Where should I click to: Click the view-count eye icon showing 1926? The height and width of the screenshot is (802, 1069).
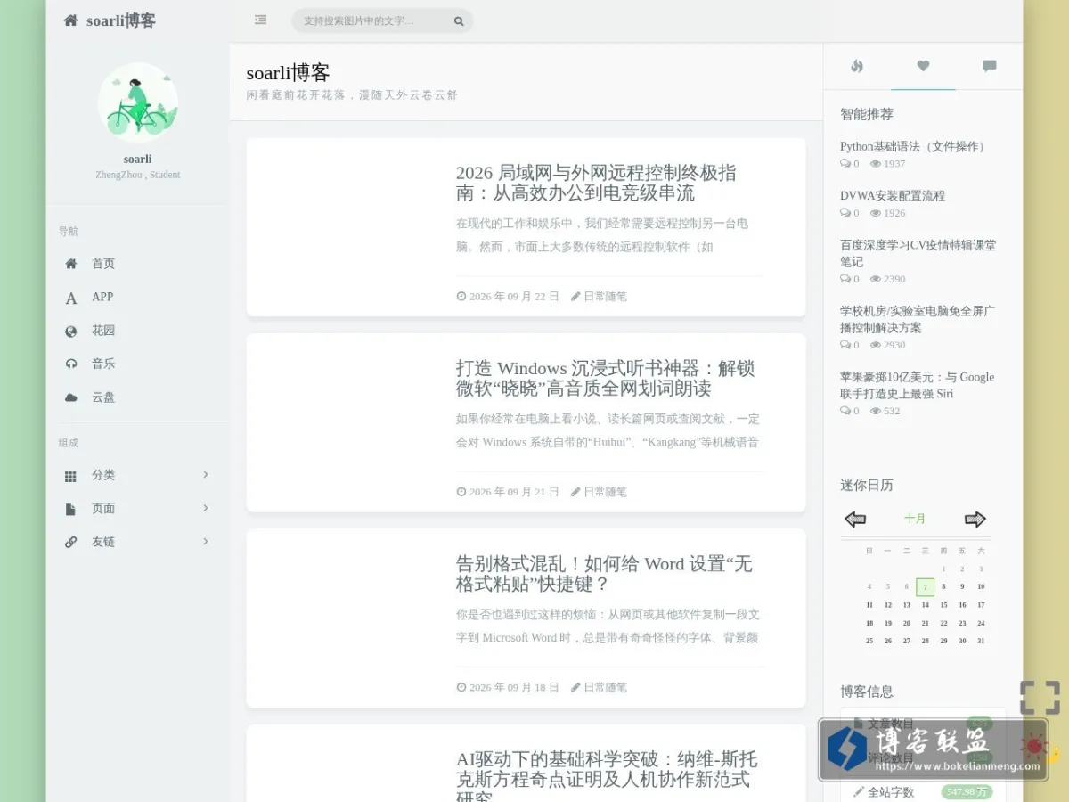(x=876, y=213)
